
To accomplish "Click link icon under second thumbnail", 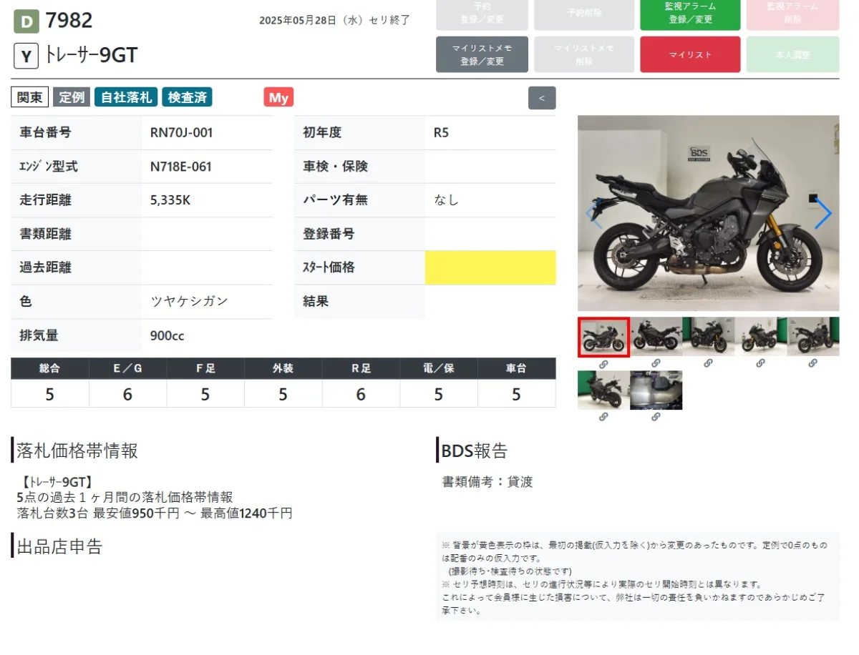I will (x=656, y=363).
